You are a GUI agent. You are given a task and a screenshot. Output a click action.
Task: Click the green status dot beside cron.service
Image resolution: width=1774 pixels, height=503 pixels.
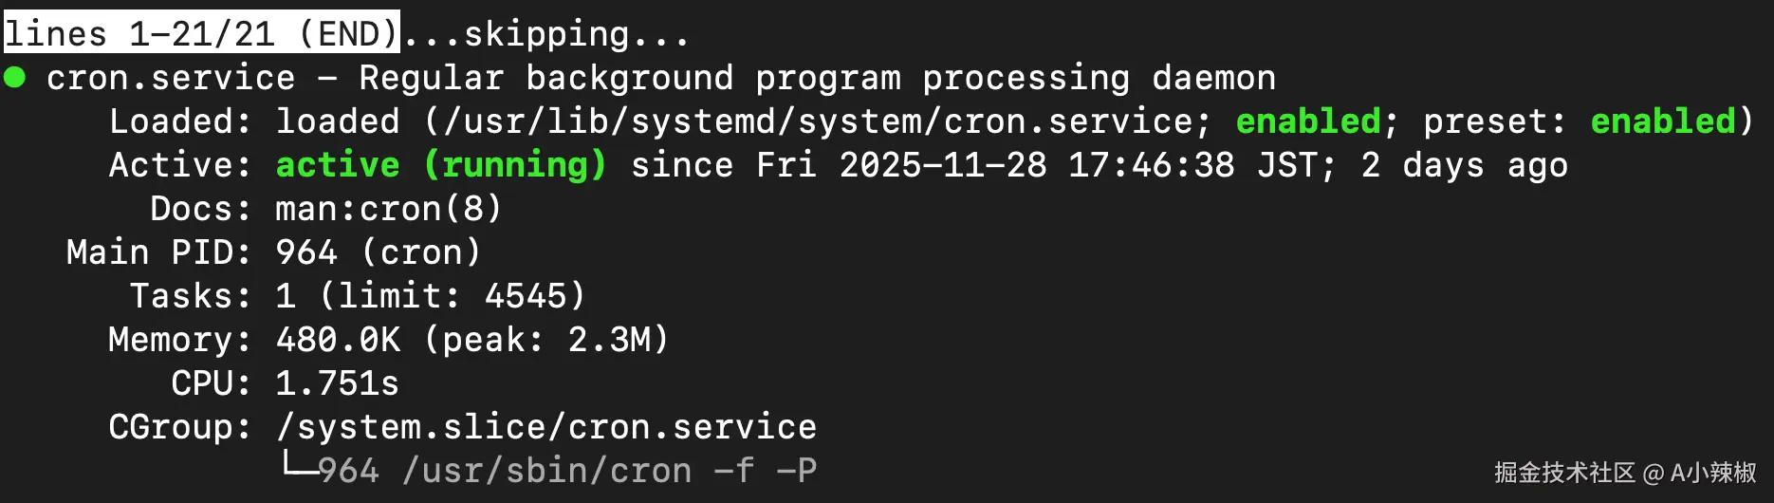pos(15,77)
